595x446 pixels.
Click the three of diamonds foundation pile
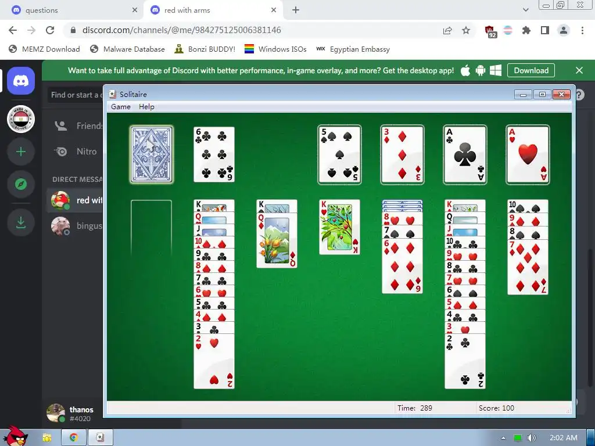tap(402, 154)
